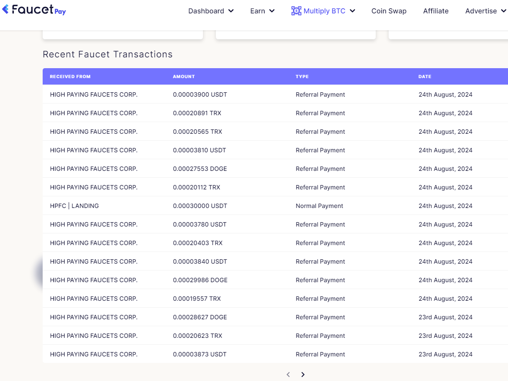Click Referral Payment in 0.00003810 USDT row
The width and height of the screenshot is (508, 381).
(x=320, y=150)
